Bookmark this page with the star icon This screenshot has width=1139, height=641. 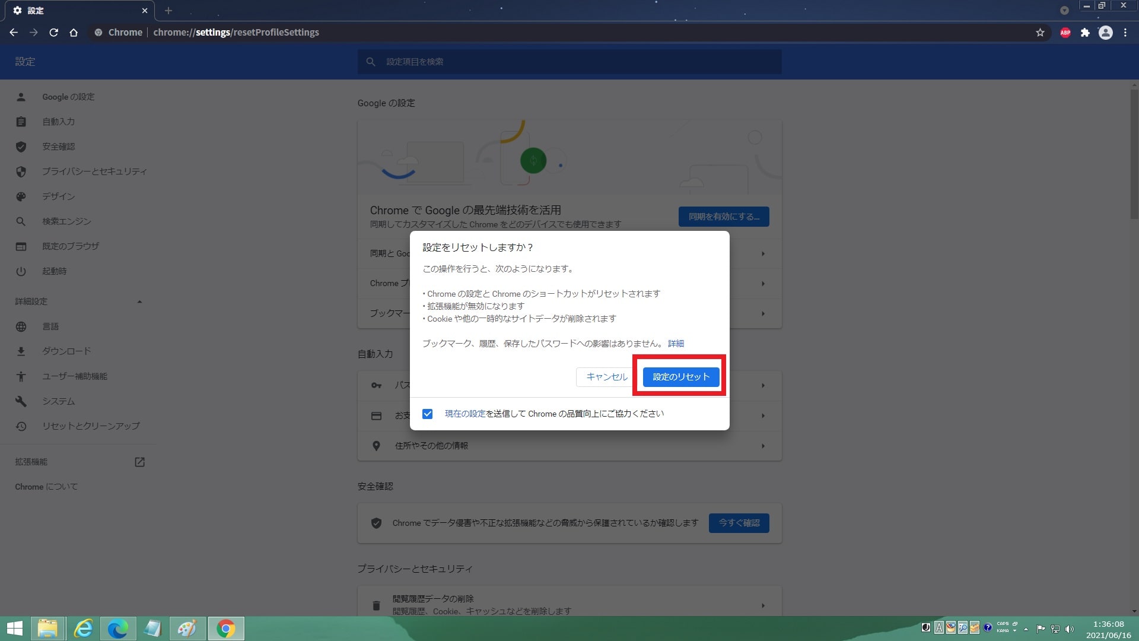[1040, 33]
